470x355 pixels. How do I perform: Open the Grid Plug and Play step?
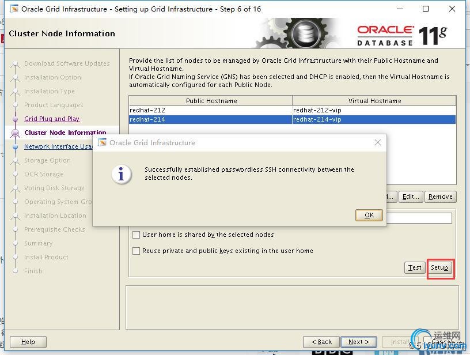52,119
